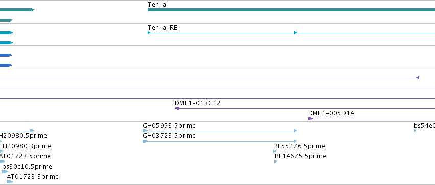
Task: Select the bs54e0 EST arrow marker
Action: click(x=415, y=131)
